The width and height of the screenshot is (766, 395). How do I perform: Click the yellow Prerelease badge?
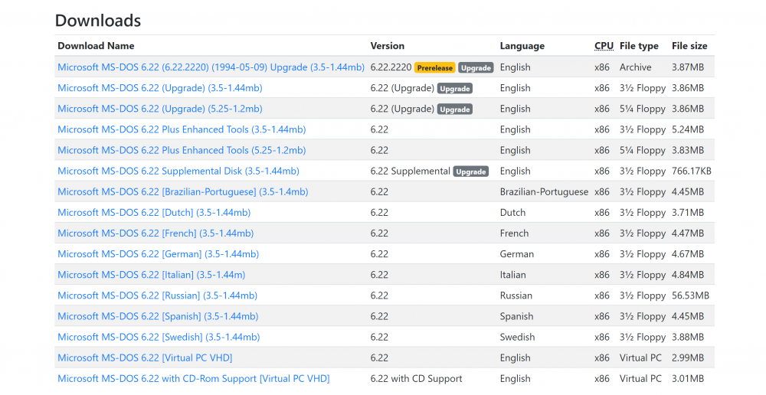coord(435,68)
